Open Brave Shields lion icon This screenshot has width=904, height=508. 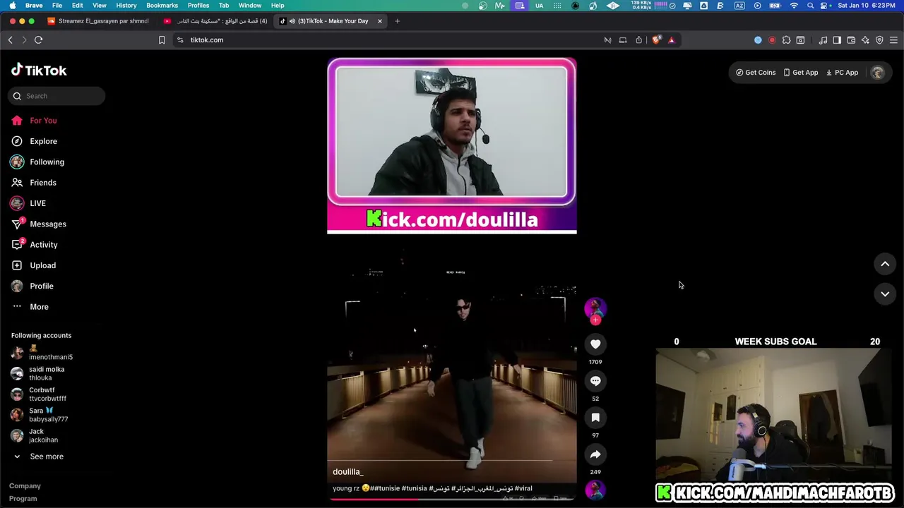click(656, 40)
